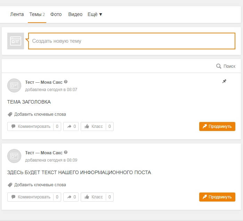Open the Фото tab
Image resolution: width=243 pixels, height=221 pixels.
[x=56, y=14]
